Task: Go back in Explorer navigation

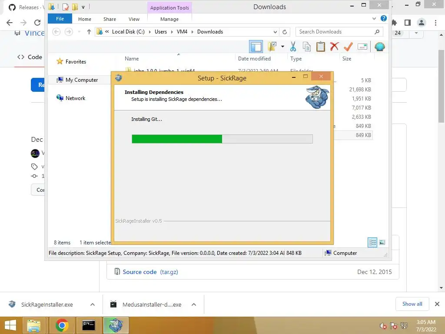Action: [x=56, y=32]
